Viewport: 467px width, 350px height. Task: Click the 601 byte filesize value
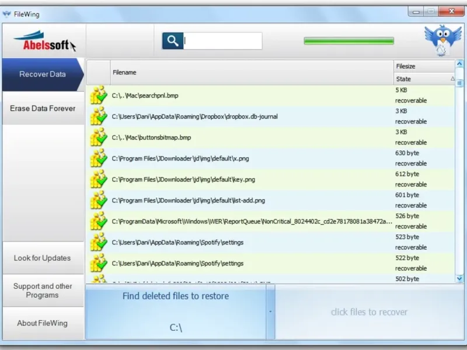(407, 195)
